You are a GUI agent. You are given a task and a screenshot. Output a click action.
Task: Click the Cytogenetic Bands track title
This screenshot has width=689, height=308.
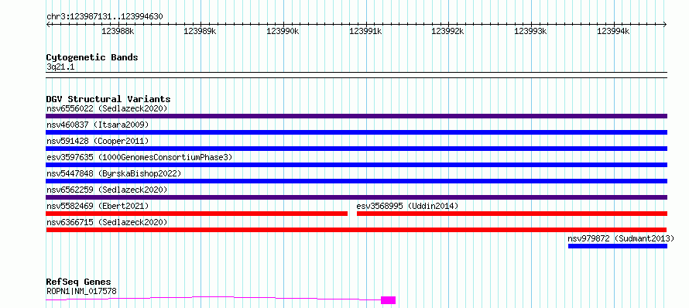point(92,57)
